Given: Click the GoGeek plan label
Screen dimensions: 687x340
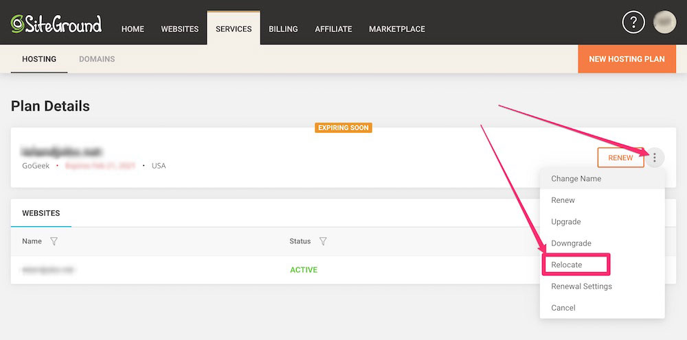Looking at the screenshot, I should [x=36, y=166].
